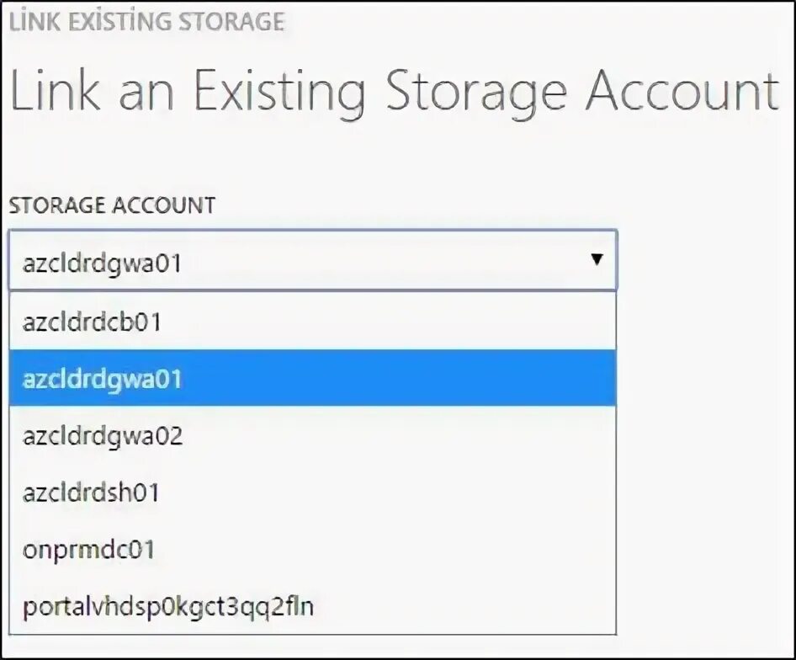Pick the last entry starting with portalvhds

pyautogui.click(x=168, y=606)
